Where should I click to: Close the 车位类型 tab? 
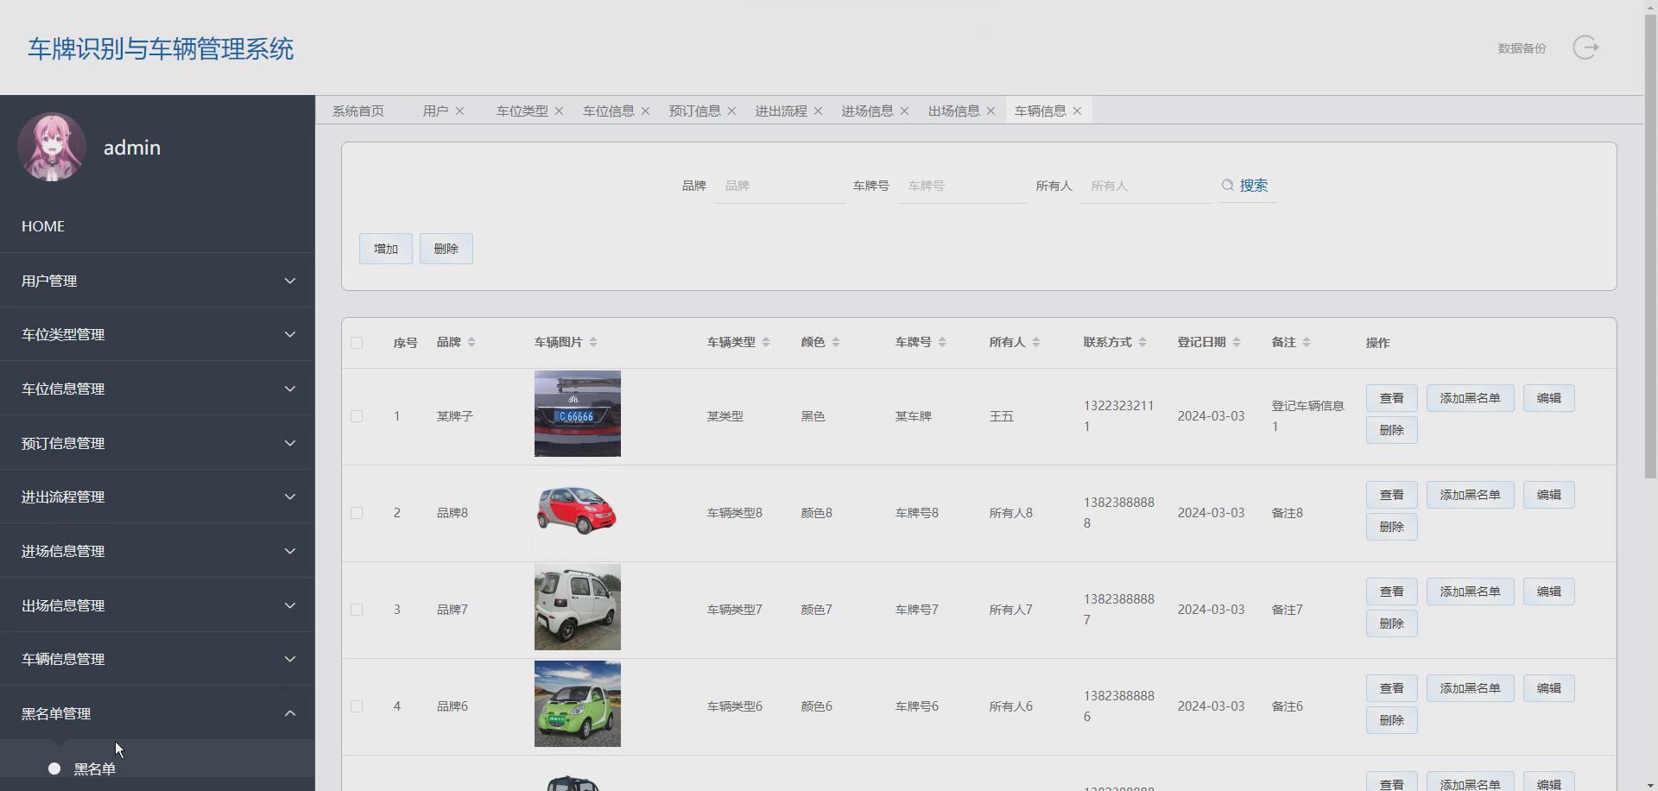[x=559, y=111]
